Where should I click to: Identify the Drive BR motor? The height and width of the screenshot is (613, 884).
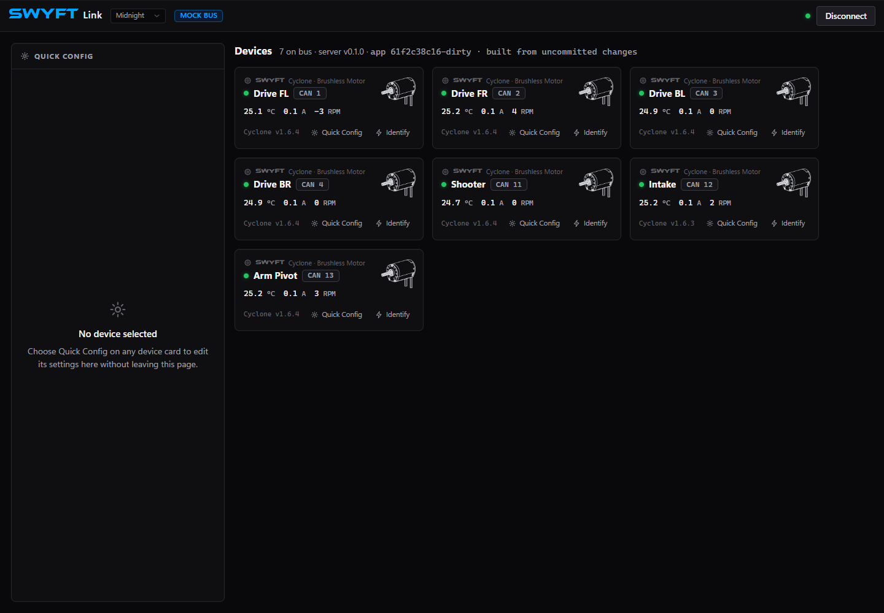click(x=393, y=223)
